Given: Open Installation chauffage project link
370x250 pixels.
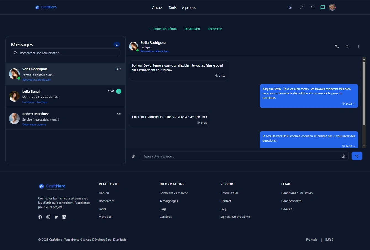Looking at the screenshot, I should [x=35, y=102].
